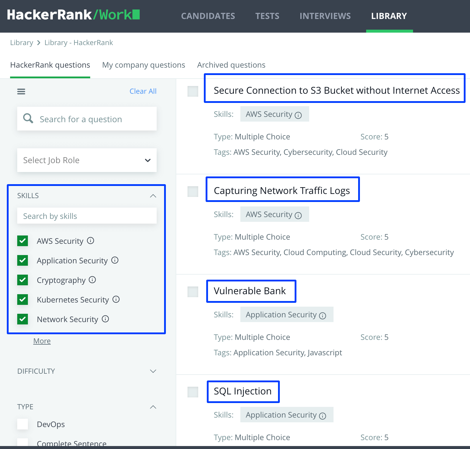Uncheck Cryptography skill filter
Viewport: 470px width, 449px height.
[x=23, y=280]
